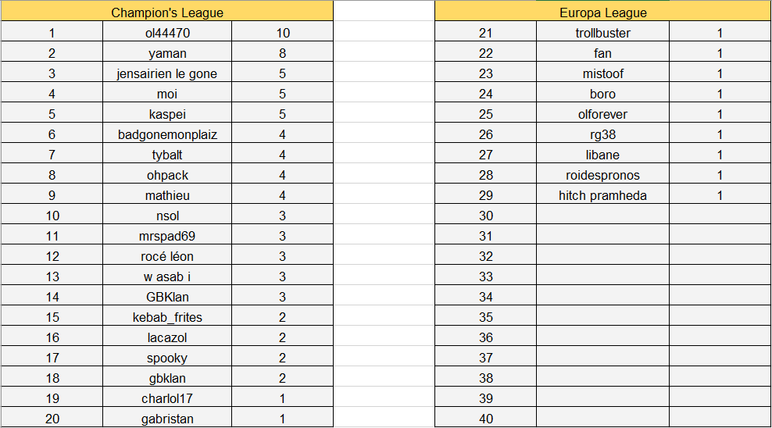Click the mistoof cell in Europa League

[602, 73]
